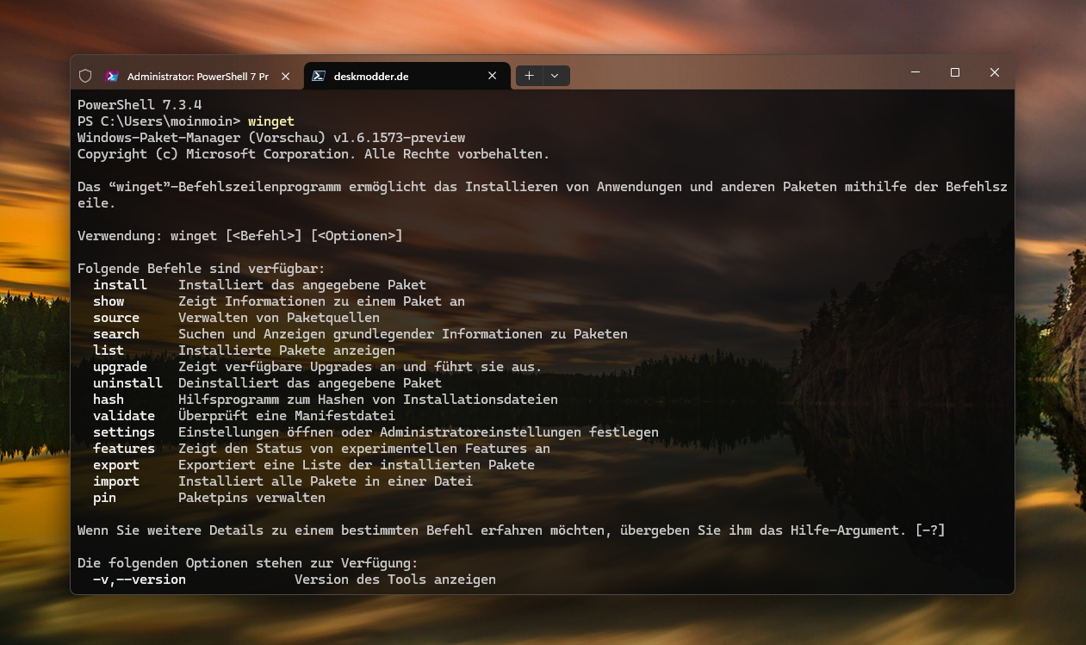Click the 'search' command in the list
Viewport: 1086px width, 645px height.
coord(116,334)
